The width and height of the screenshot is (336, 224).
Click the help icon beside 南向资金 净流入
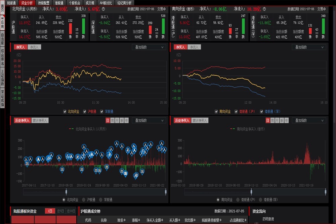(264, 9)
